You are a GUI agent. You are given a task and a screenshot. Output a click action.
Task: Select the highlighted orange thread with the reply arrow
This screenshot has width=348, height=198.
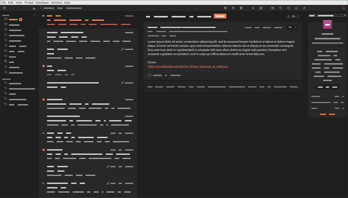pyautogui.click(x=88, y=20)
